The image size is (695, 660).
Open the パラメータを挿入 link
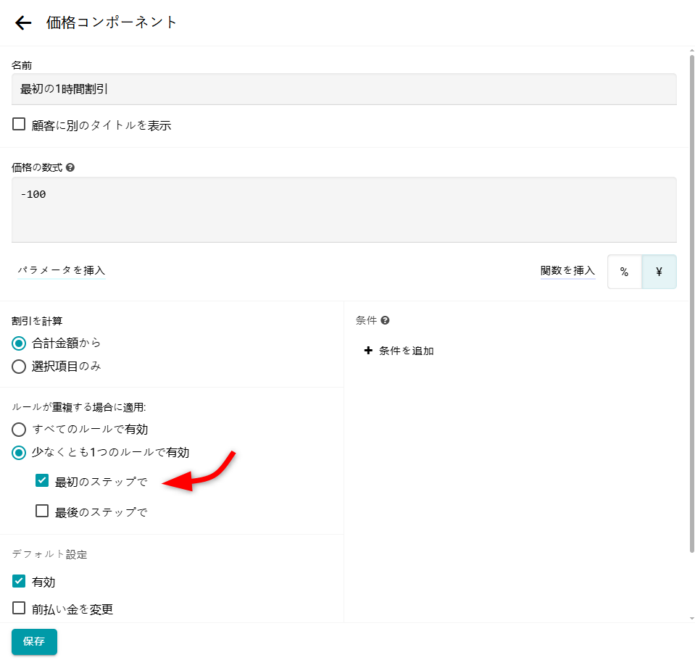coord(61,270)
